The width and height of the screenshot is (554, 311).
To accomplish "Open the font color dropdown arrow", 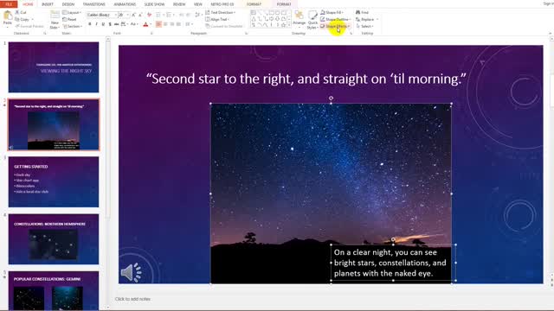I will [x=151, y=24].
